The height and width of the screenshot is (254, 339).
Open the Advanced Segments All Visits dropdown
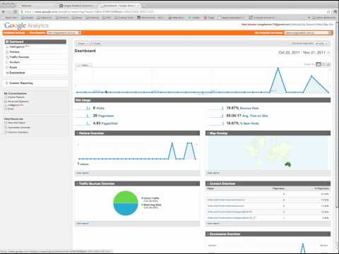pyautogui.click(x=321, y=44)
